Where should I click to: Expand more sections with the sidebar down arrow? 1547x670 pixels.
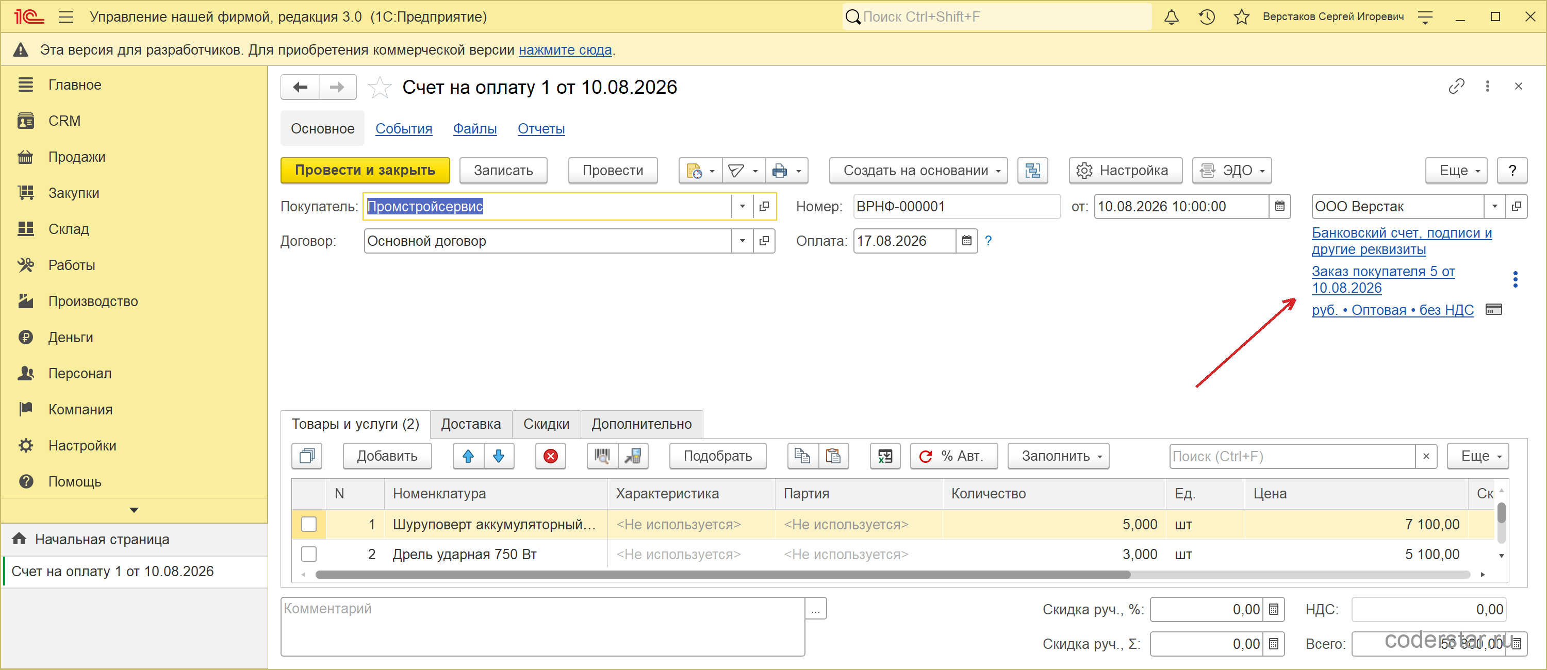click(x=134, y=510)
